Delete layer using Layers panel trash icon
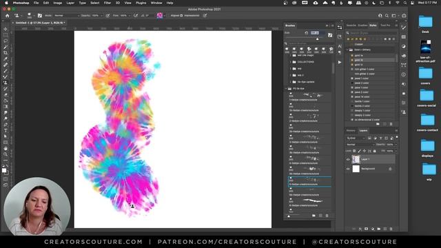This screenshot has width=441, height=248. pos(391,229)
